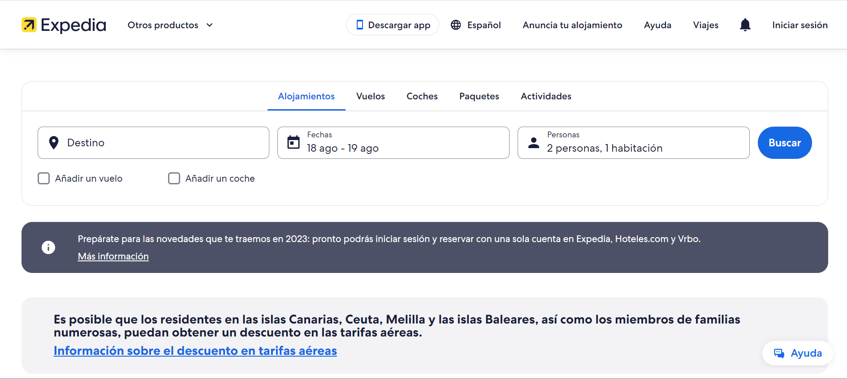Screen dimensions: 847x379
Task: Open Ayuda in the top navigation
Action: [657, 25]
